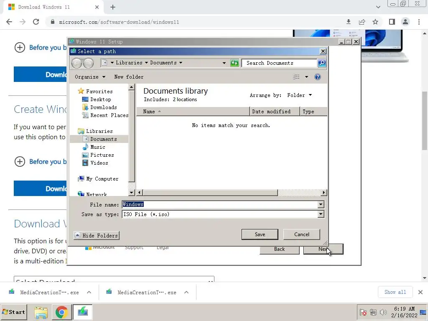Select Videos library in the sidebar
This screenshot has width=428, height=321.
[99, 163]
